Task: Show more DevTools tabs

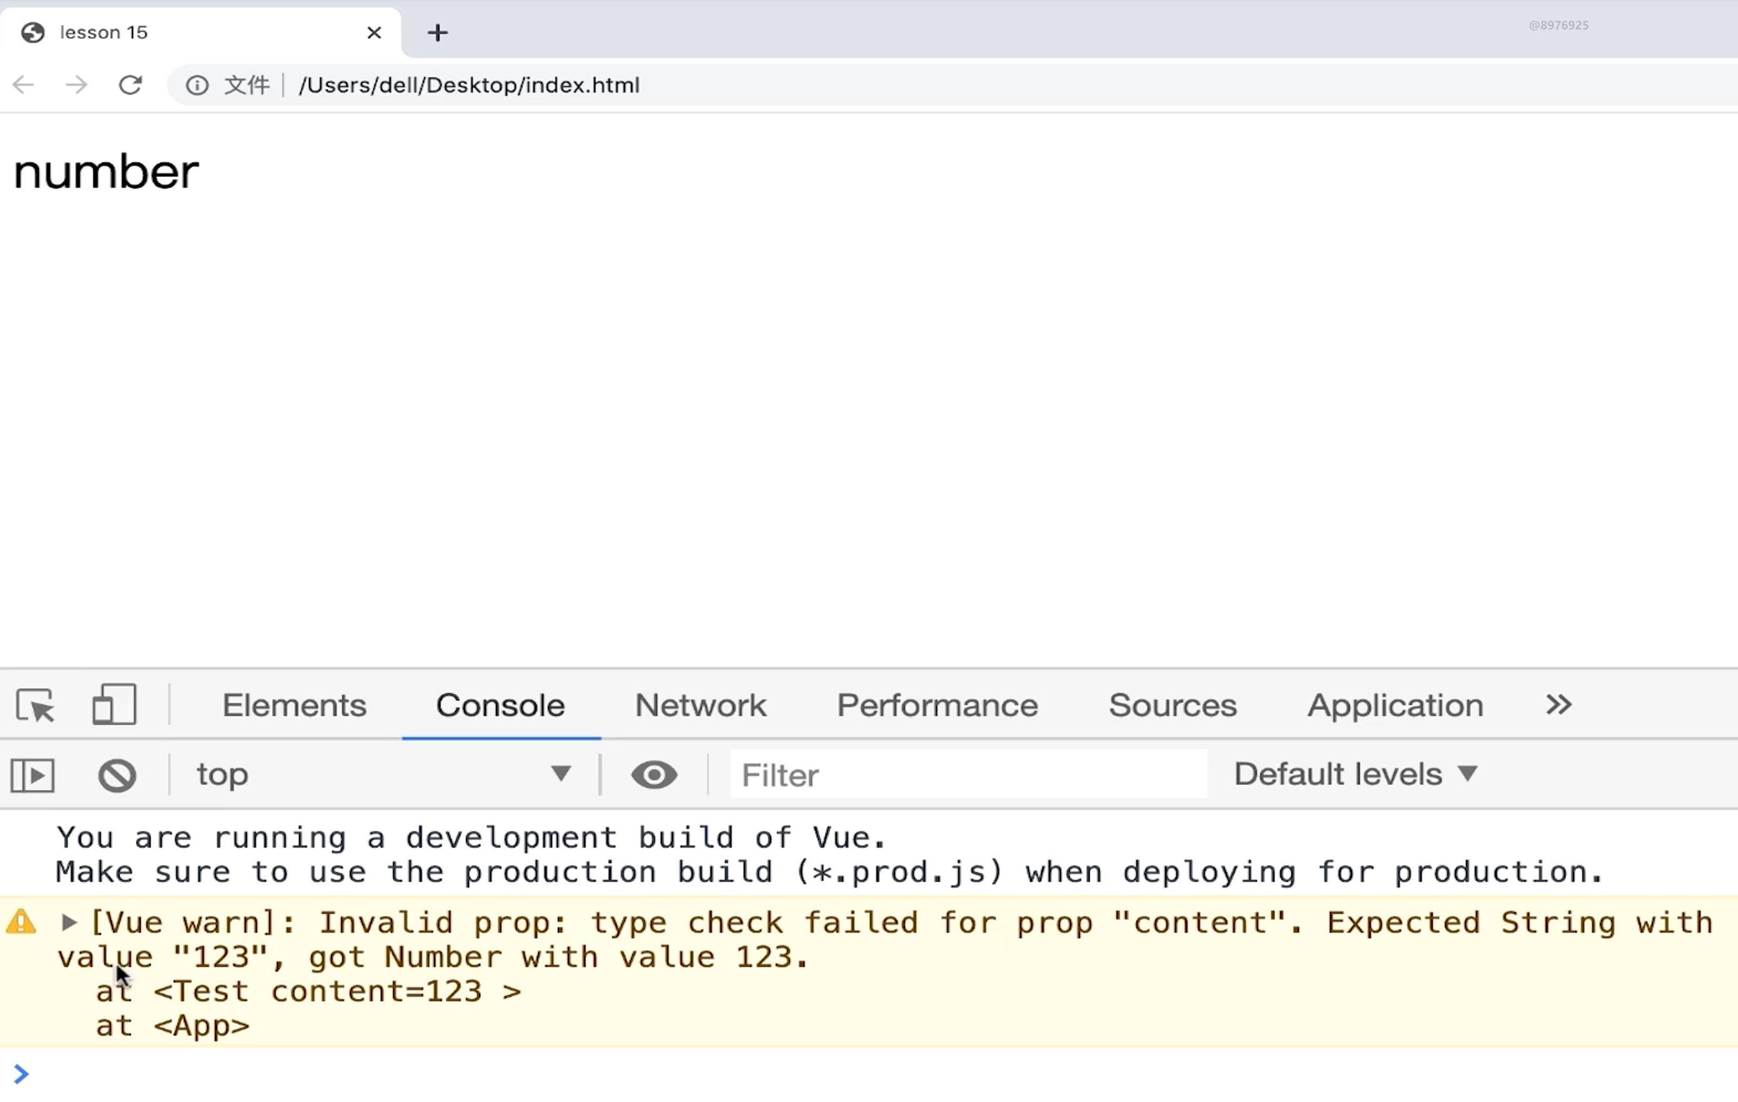Action: point(1559,704)
